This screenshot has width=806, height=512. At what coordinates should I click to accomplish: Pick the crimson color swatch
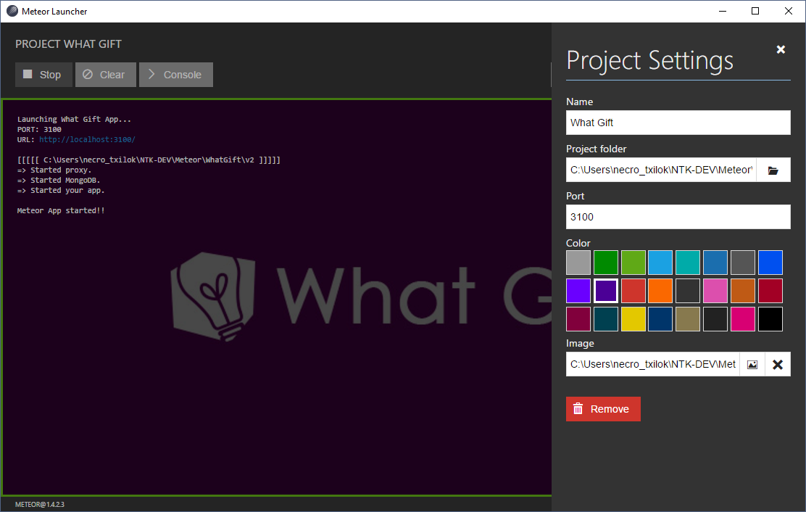click(770, 290)
